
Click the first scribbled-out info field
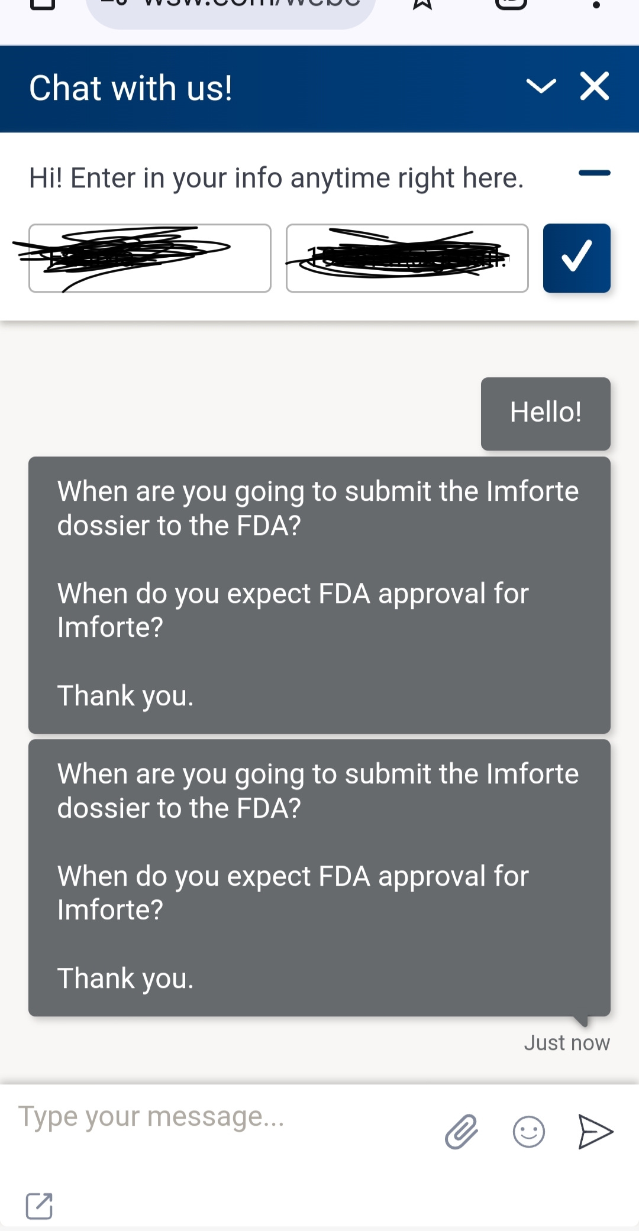pyautogui.click(x=150, y=258)
